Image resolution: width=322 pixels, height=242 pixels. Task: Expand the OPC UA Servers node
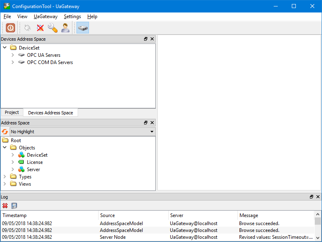12,55
